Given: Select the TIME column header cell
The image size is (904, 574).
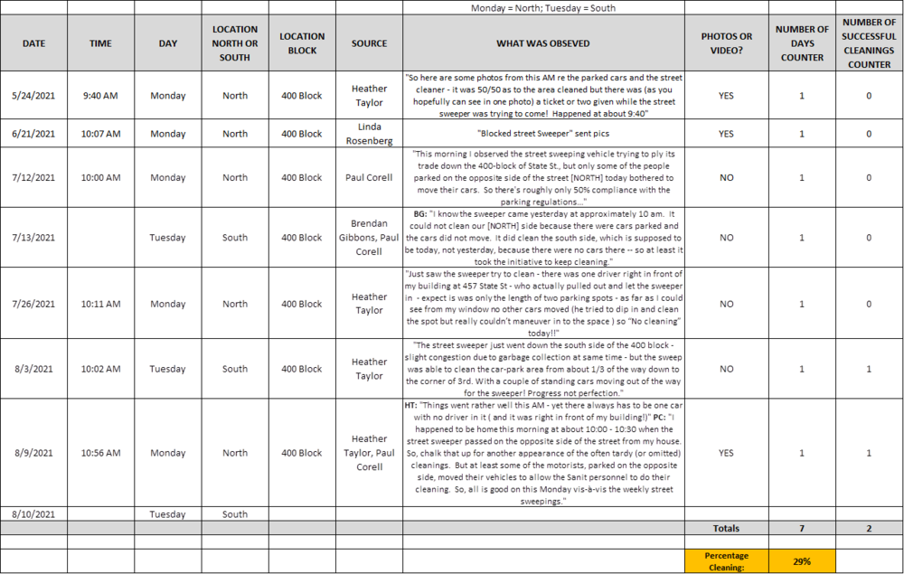Looking at the screenshot, I should [100, 43].
